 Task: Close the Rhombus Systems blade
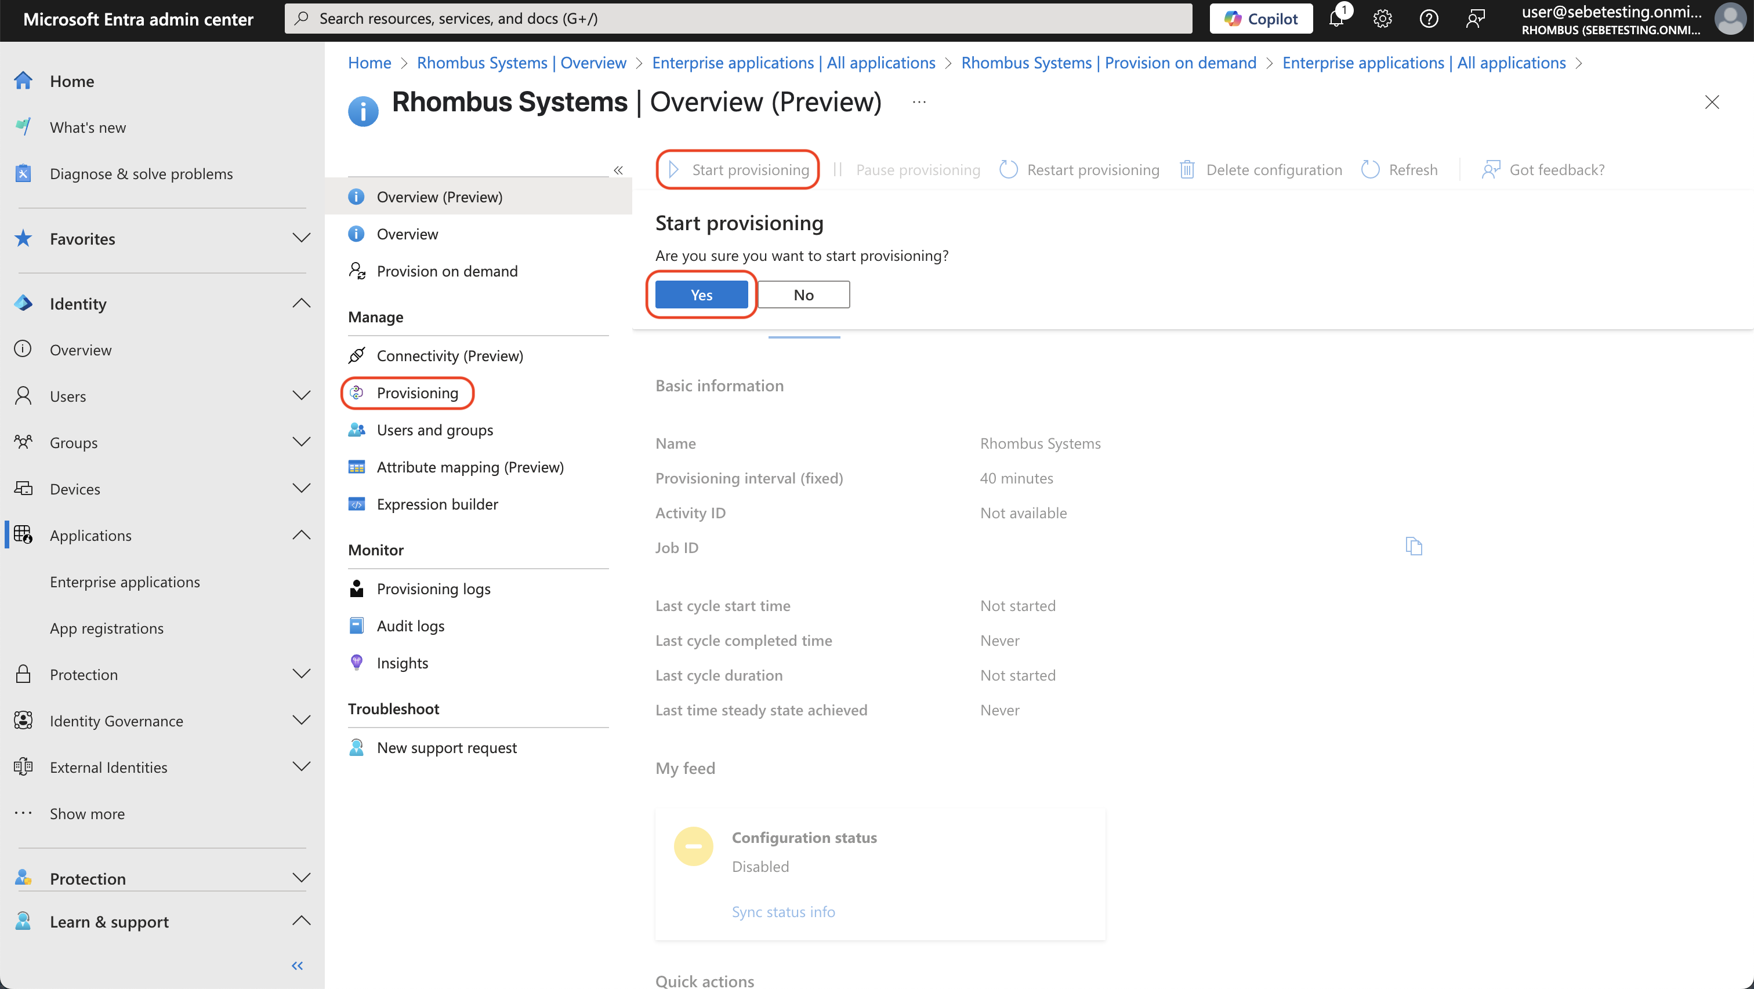click(x=1712, y=102)
